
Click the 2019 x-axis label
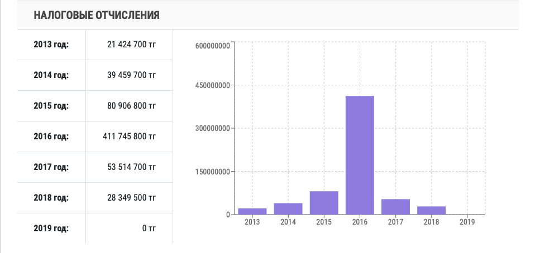467,222
